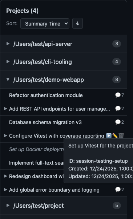
Task: Click the /Users/test/api-server label
Action: (x=43, y=44)
